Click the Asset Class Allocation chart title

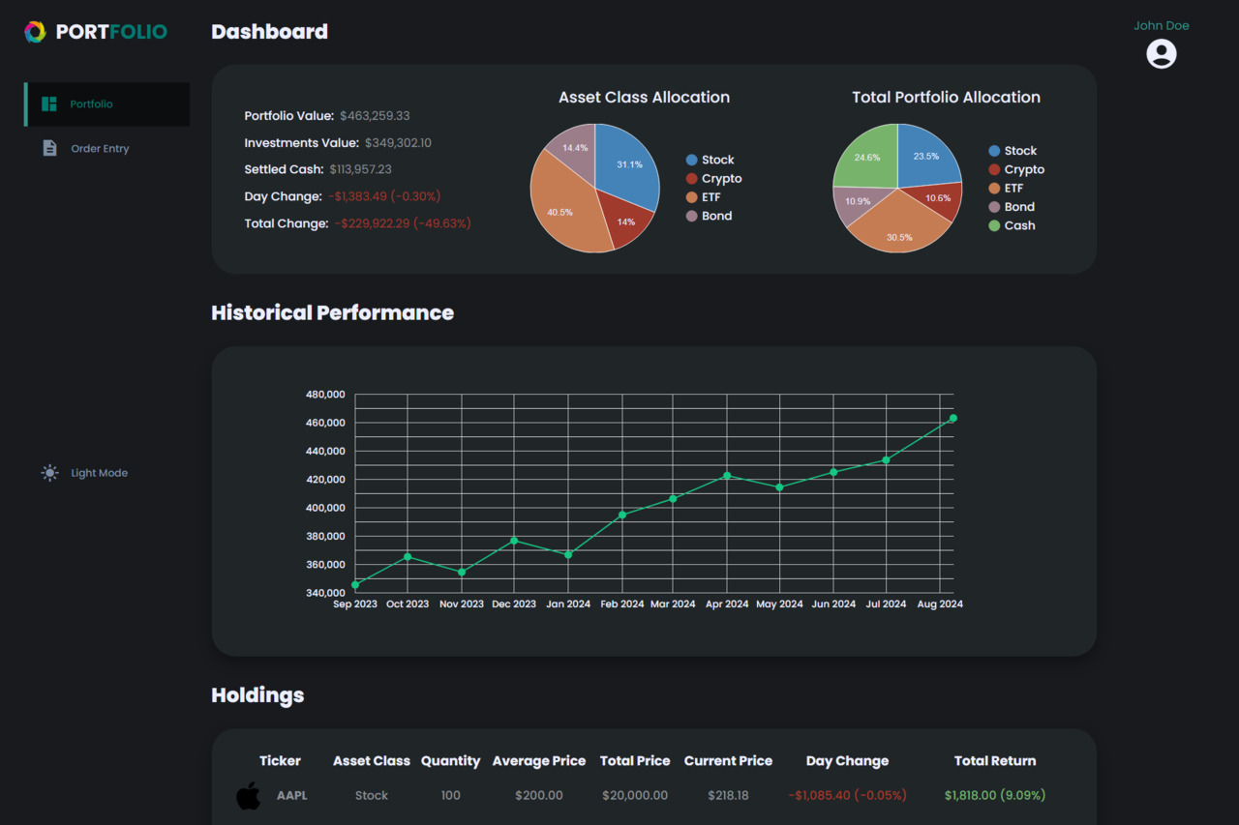click(645, 97)
